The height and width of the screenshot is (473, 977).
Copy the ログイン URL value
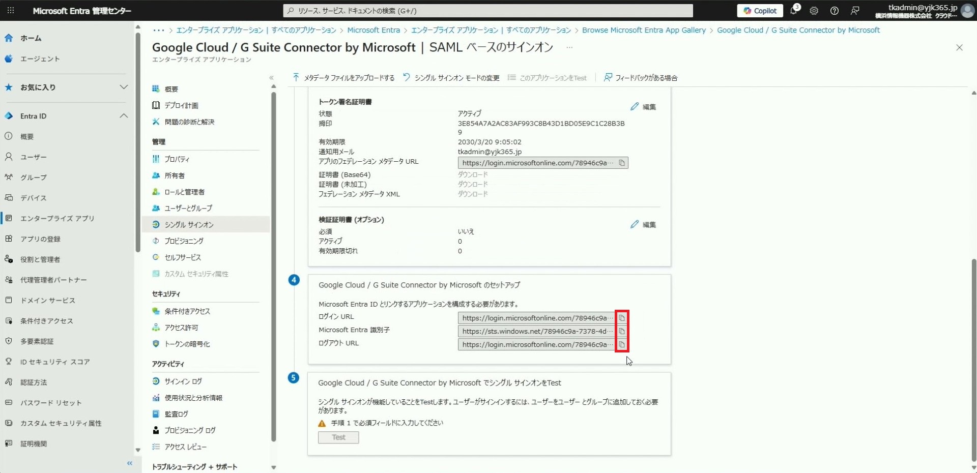point(621,318)
